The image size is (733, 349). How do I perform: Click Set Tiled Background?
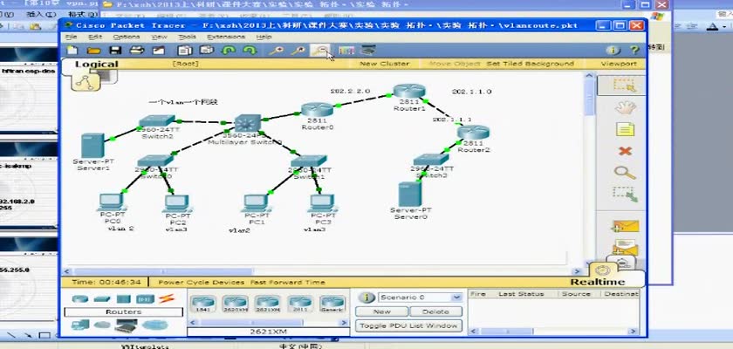(x=531, y=64)
